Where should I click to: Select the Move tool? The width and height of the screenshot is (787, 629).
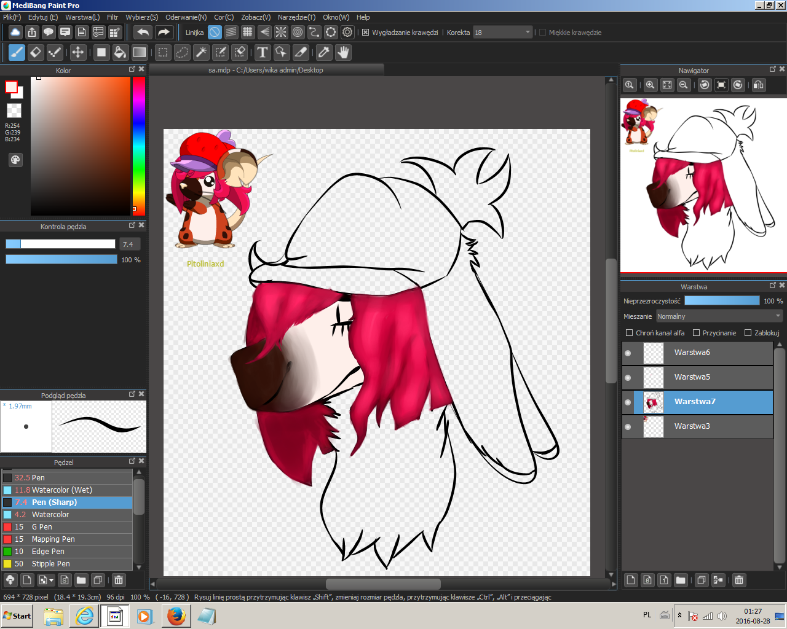pos(78,52)
